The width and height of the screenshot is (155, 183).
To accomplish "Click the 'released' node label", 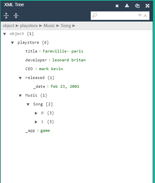I will pos(35,78).
